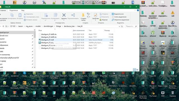
Task: Click the Свойства properties checkmark icon
Action: click(95, 15)
